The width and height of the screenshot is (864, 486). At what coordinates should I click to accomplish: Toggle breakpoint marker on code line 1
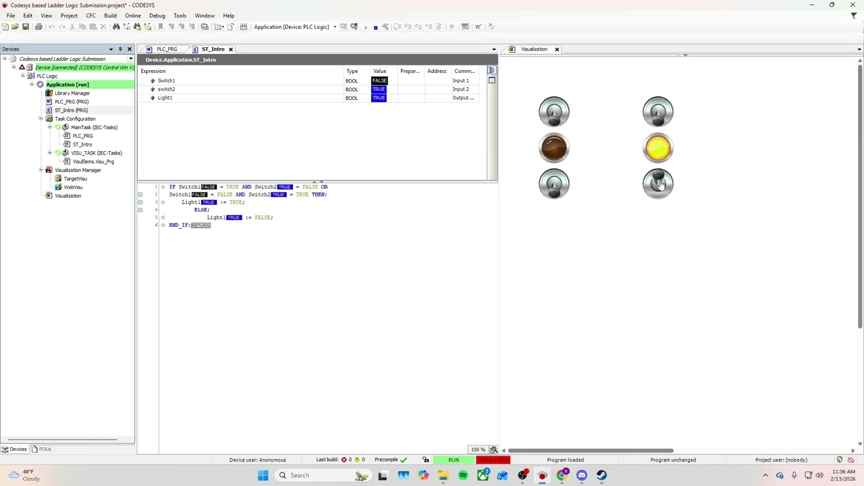pyautogui.click(x=163, y=187)
